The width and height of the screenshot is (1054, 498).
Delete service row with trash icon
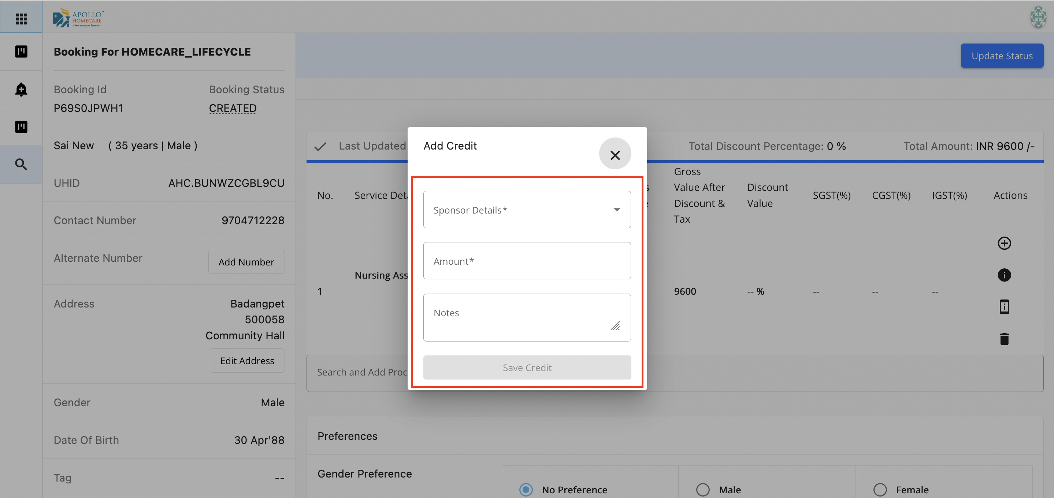(x=1004, y=339)
